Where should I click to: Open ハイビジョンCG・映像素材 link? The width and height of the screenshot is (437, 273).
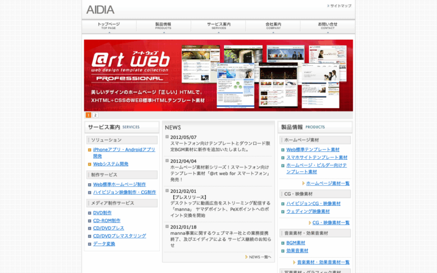coord(314,204)
